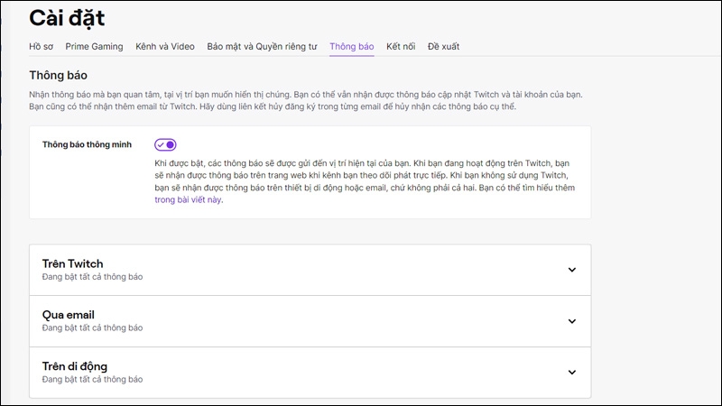Open the Hồ sơ tab
The width and height of the screenshot is (722, 406).
point(41,47)
